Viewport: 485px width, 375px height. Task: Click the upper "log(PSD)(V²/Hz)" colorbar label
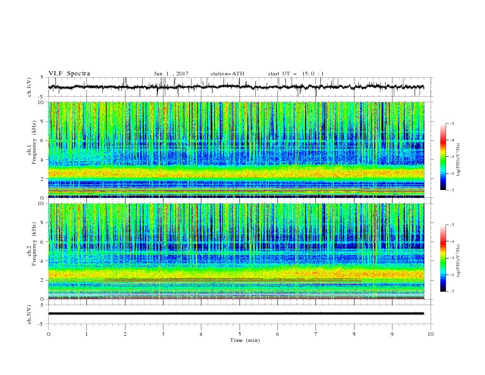459,160
